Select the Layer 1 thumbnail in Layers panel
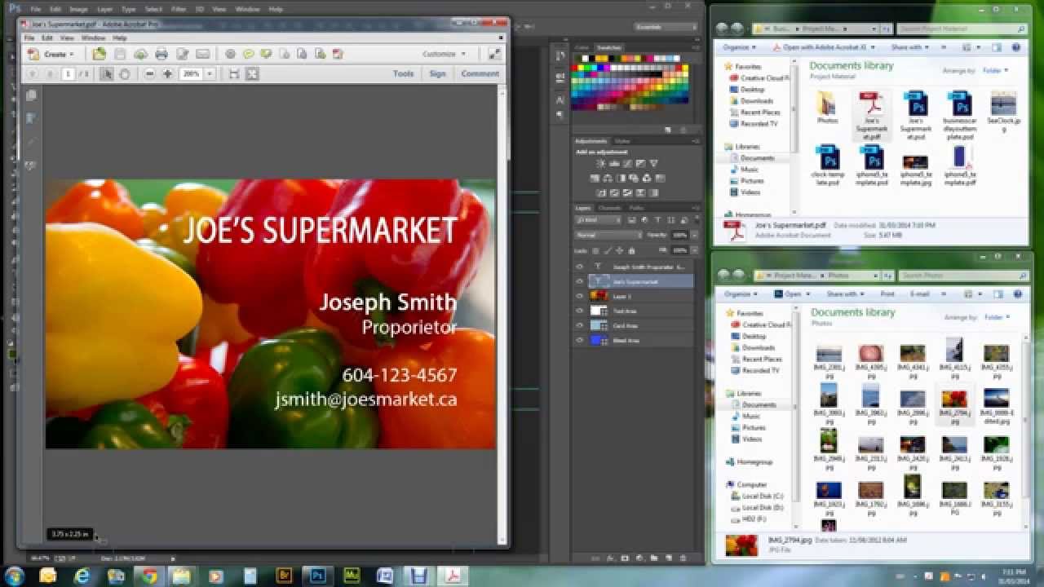 click(x=599, y=296)
